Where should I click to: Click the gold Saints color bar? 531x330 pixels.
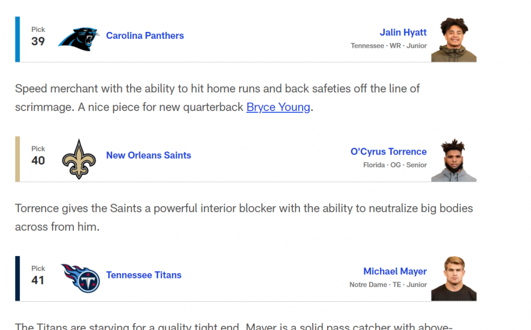[x=18, y=159]
